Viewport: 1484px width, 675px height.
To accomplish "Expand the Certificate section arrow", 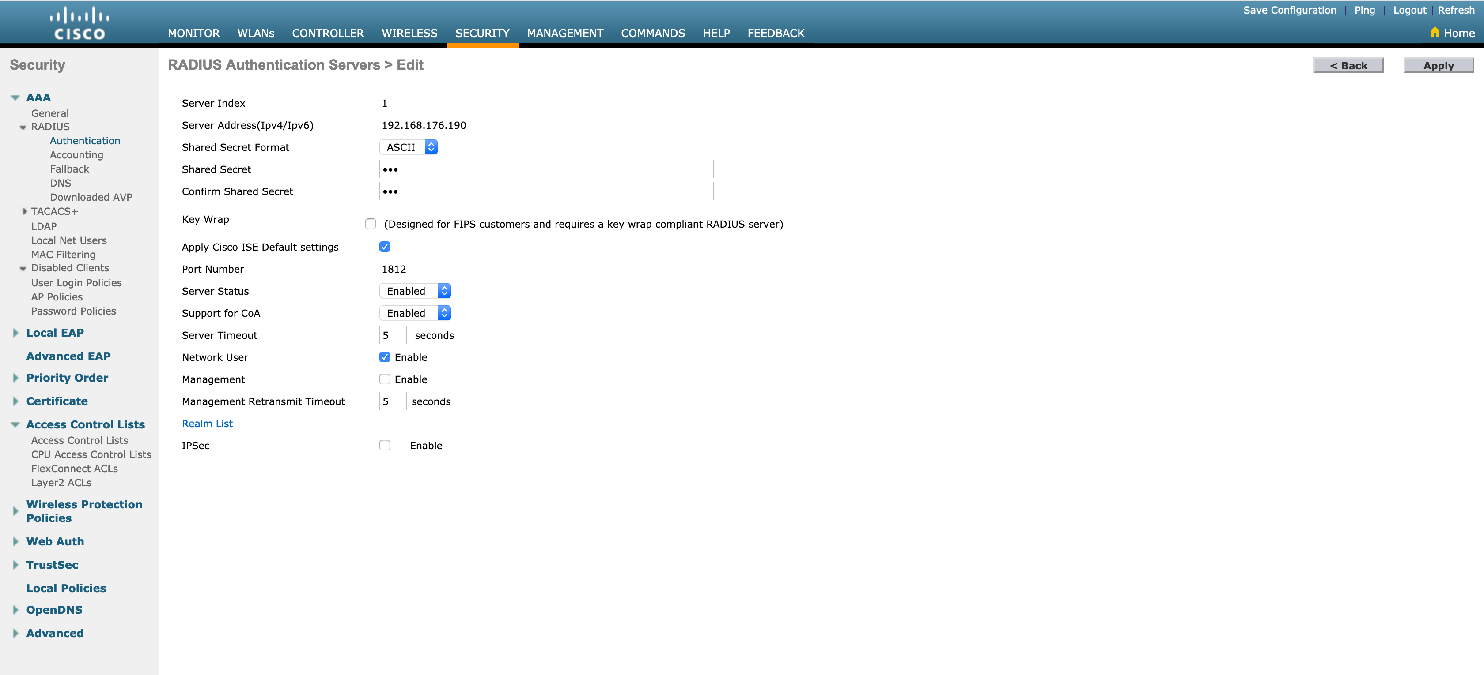I will pos(15,401).
